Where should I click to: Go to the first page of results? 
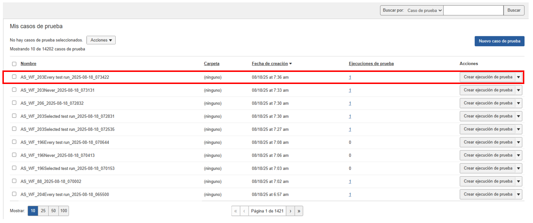click(235, 211)
